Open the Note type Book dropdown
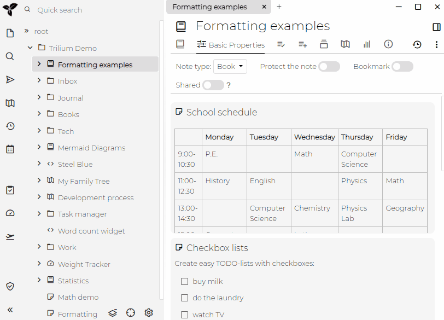Viewport: 444px width, 320px height. [230, 67]
